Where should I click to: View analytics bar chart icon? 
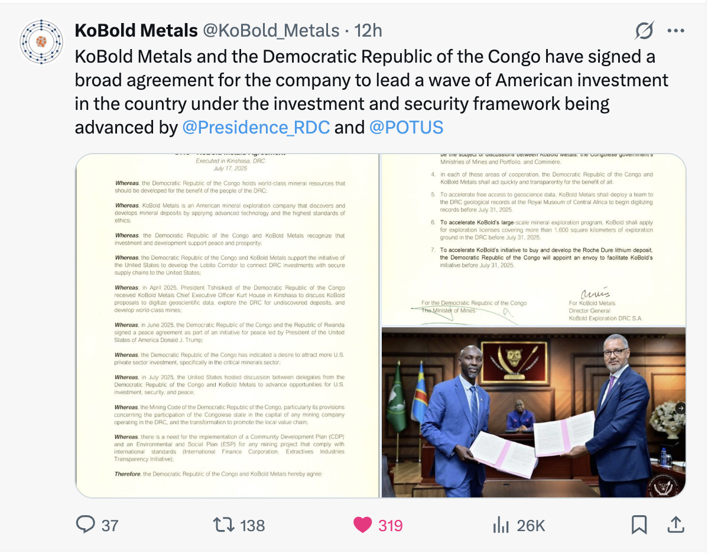501,525
